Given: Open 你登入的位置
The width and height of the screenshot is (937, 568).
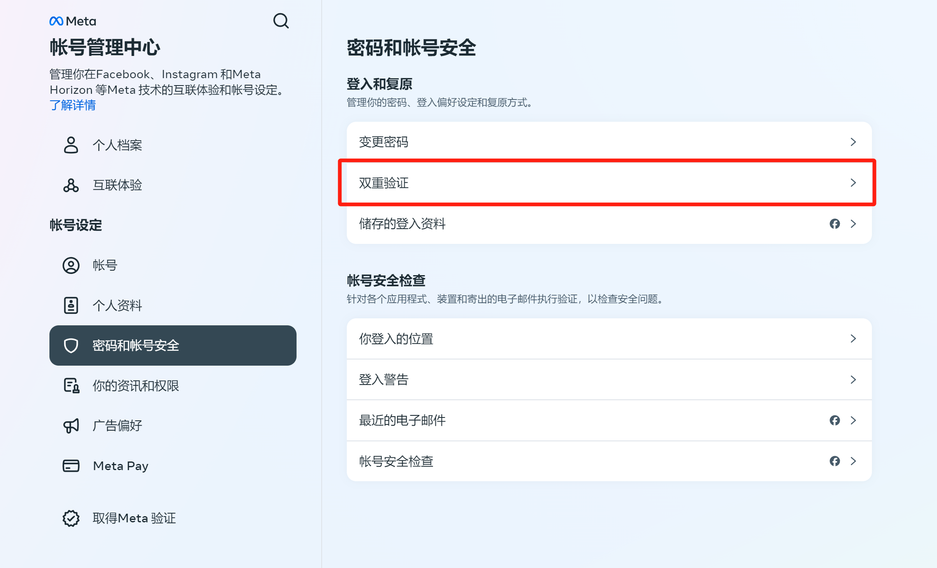Looking at the screenshot, I should [x=609, y=338].
